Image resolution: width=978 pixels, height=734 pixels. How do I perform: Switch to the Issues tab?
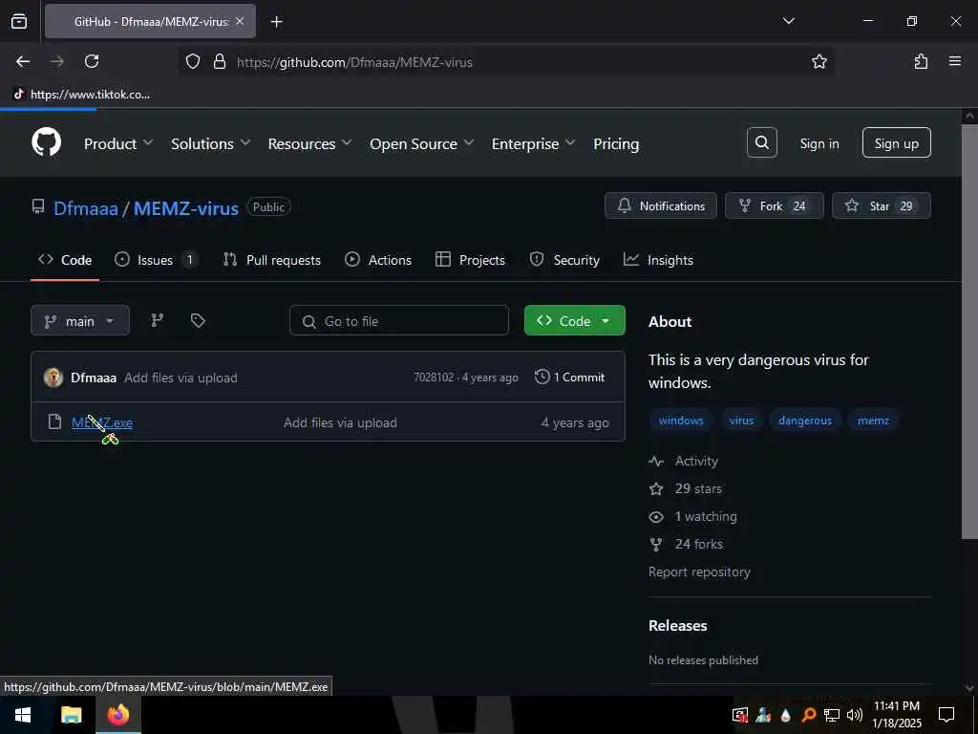[x=156, y=260]
